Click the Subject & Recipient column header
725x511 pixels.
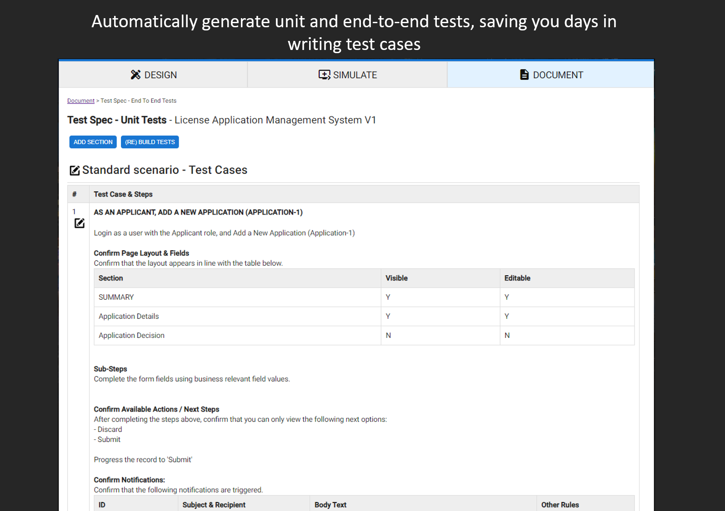[x=214, y=505]
